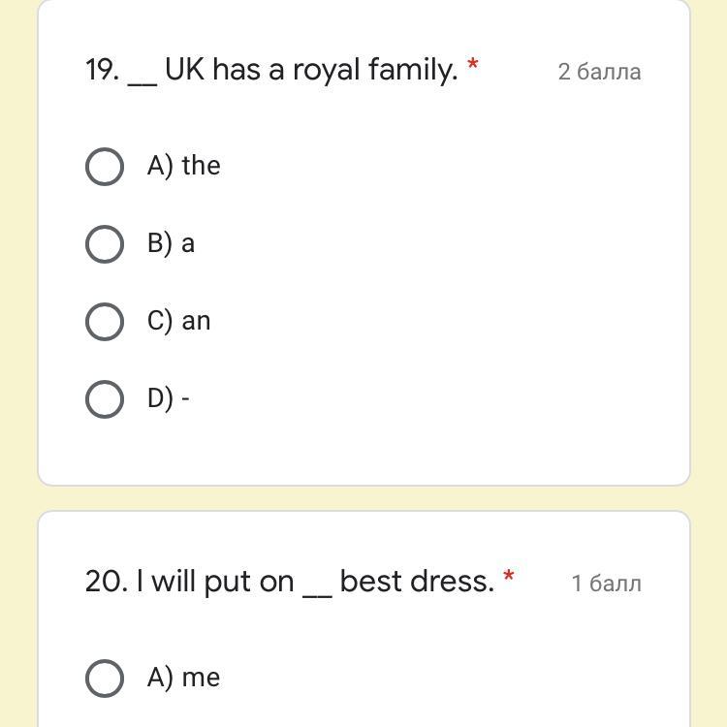Pick the "C) an" radio circle
This screenshot has height=727, width=727.
coord(105,322)
